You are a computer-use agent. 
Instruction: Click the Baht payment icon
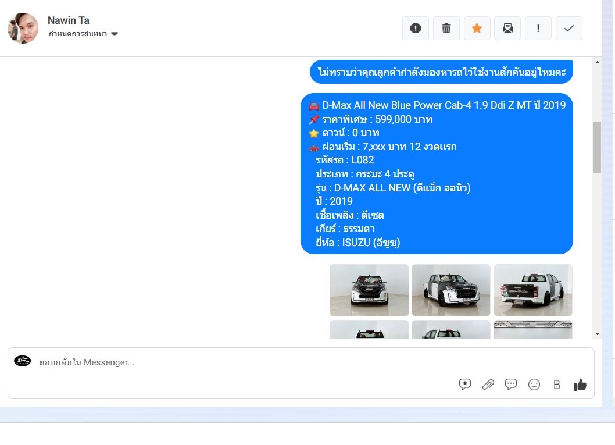557,384
